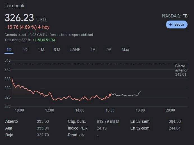Click the Cierre anterior 343.01 label

tap(181, 70)
